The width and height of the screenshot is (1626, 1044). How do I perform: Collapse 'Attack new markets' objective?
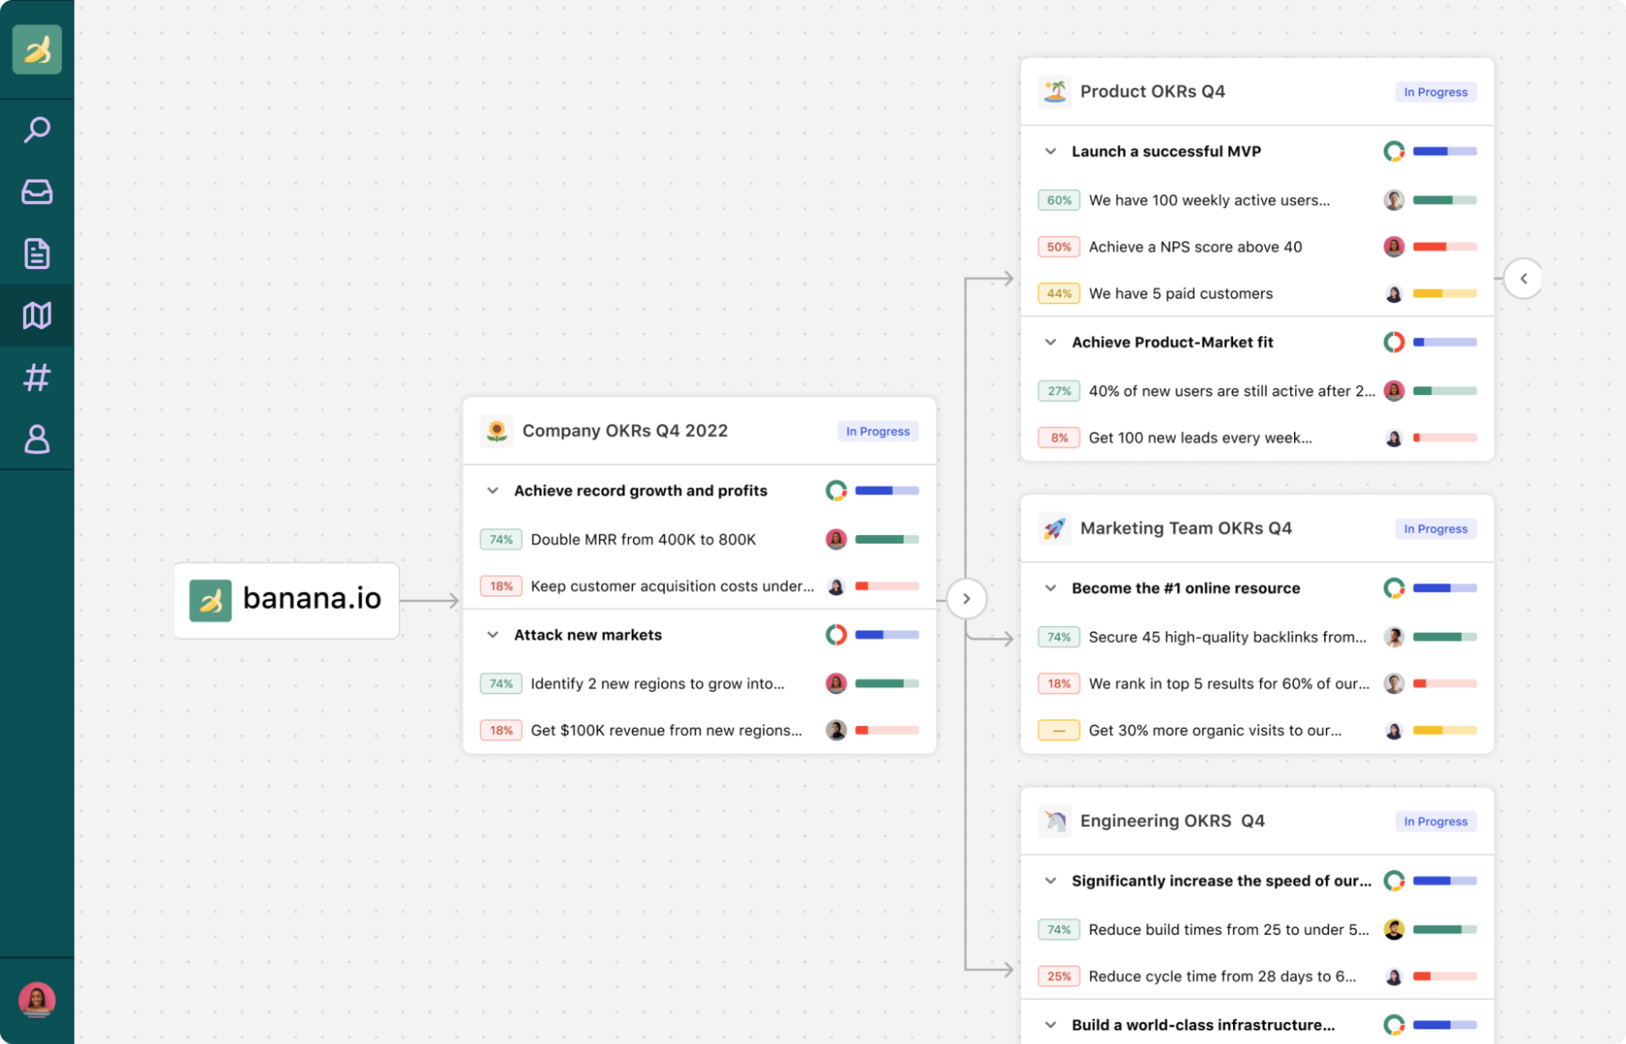coord(492,635)
